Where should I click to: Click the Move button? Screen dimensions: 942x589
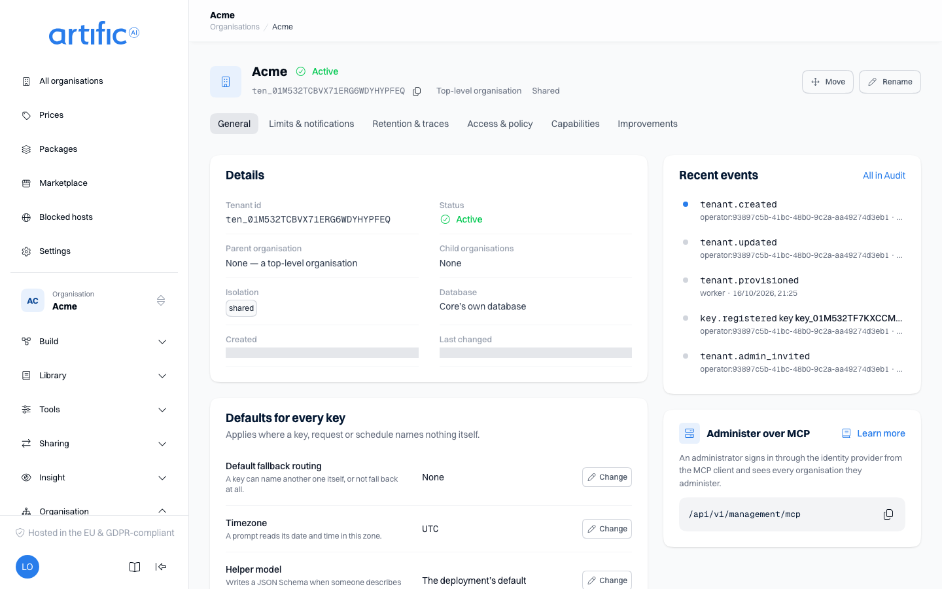(x=828, y=82)
